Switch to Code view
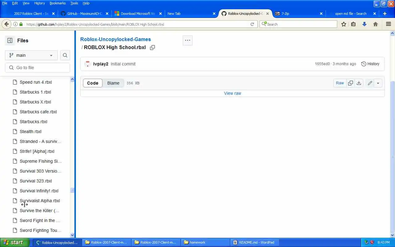 click(x=93, y=83)
